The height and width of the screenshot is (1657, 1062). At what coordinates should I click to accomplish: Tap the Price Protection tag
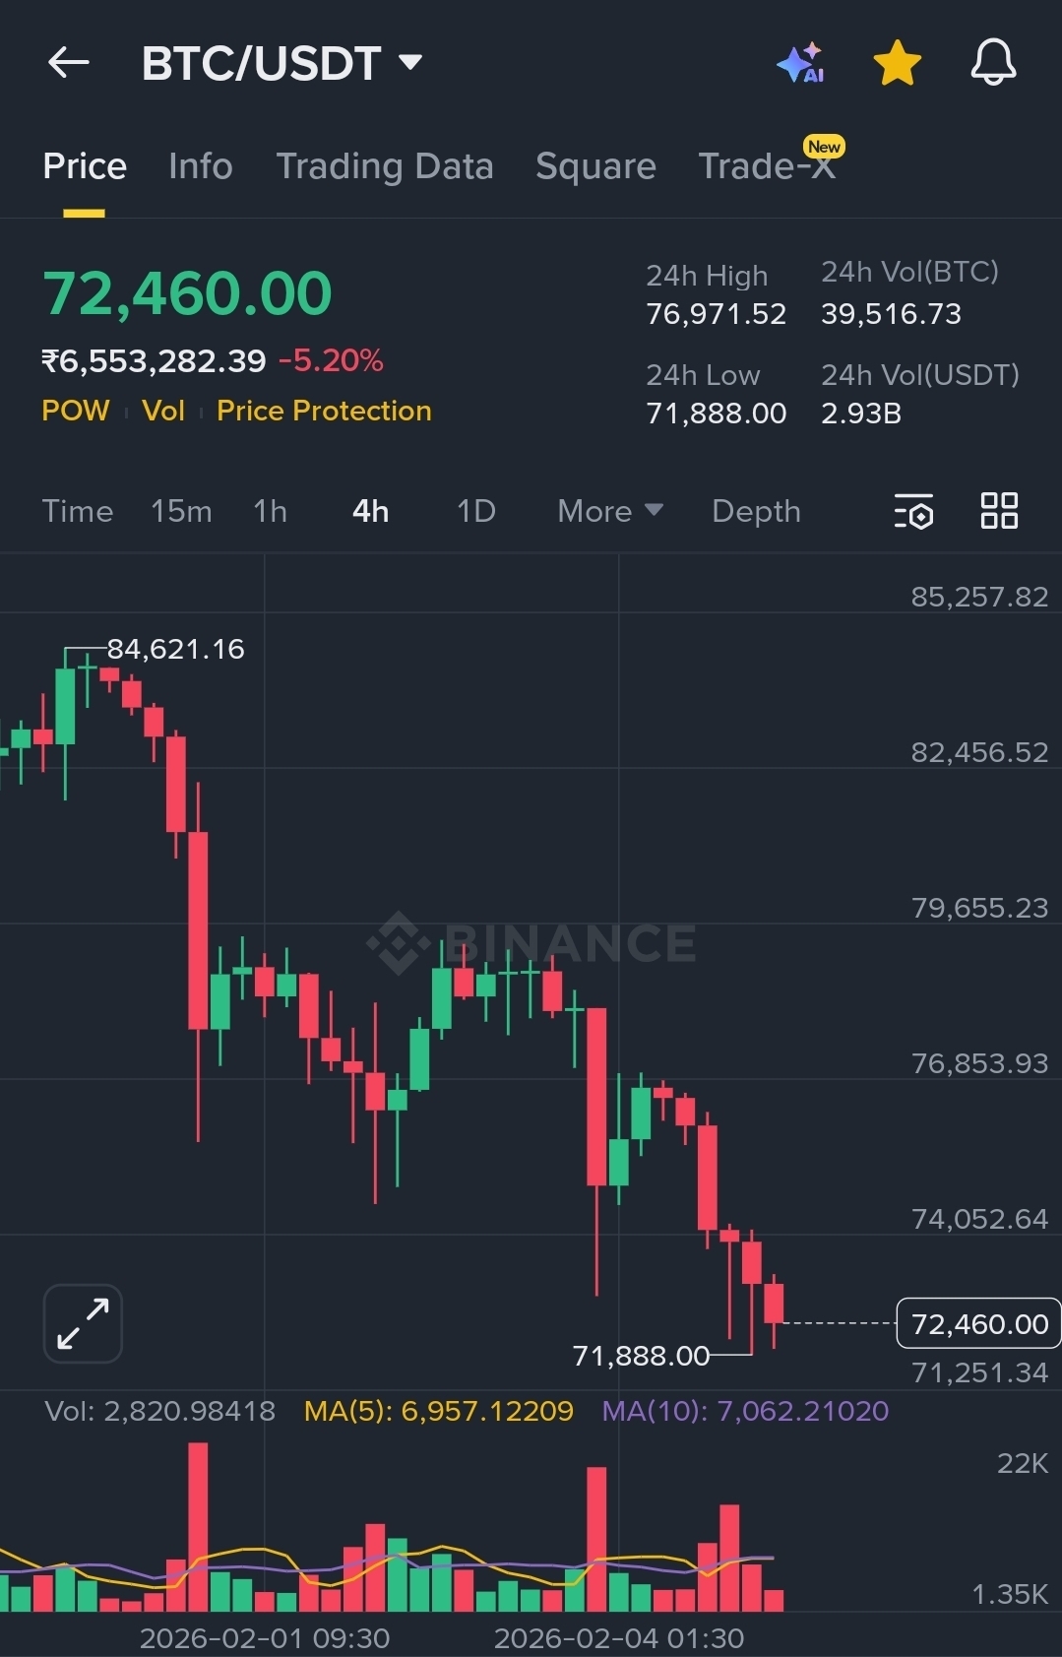coord(324,411)
